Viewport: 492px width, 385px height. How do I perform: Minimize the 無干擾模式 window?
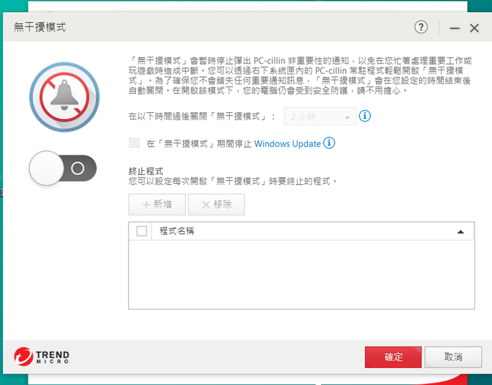click(x=454, y=28)
